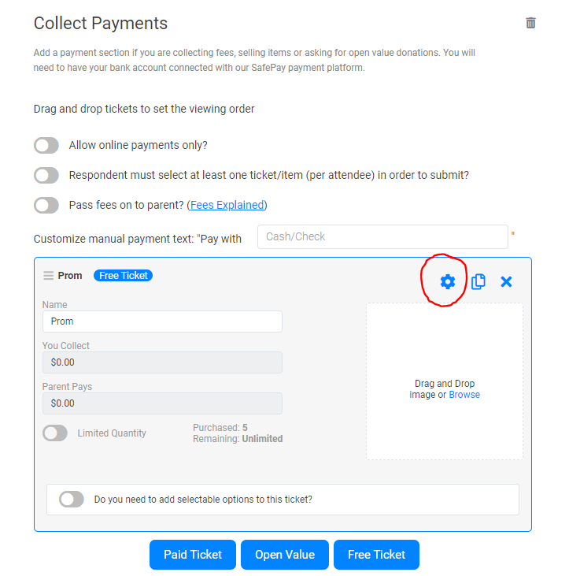Add an Open Value ticket

click(x=284, y=555)
